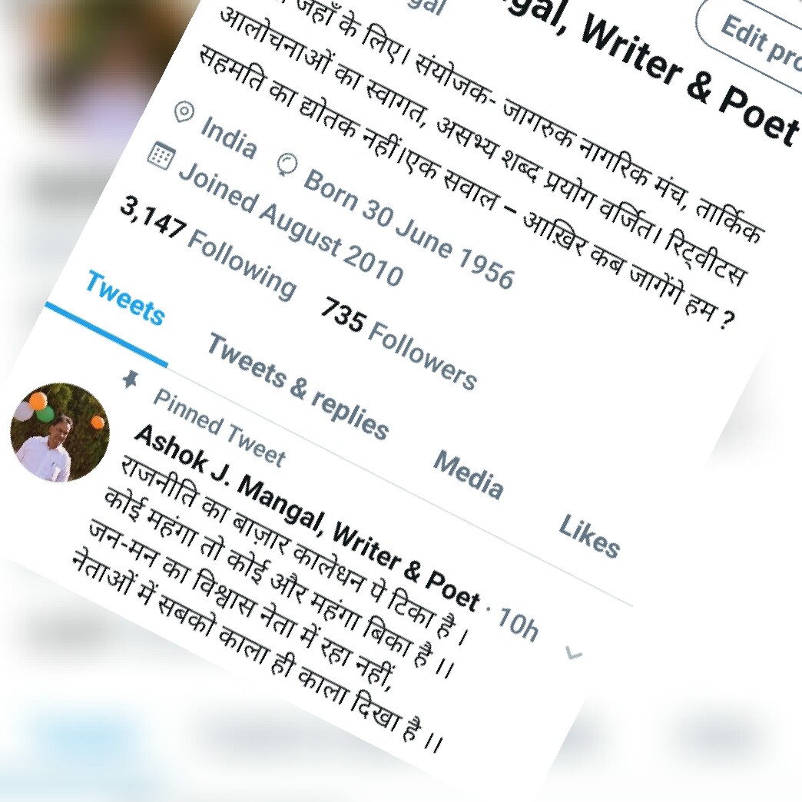Switch to the Tweets tab

124,298
